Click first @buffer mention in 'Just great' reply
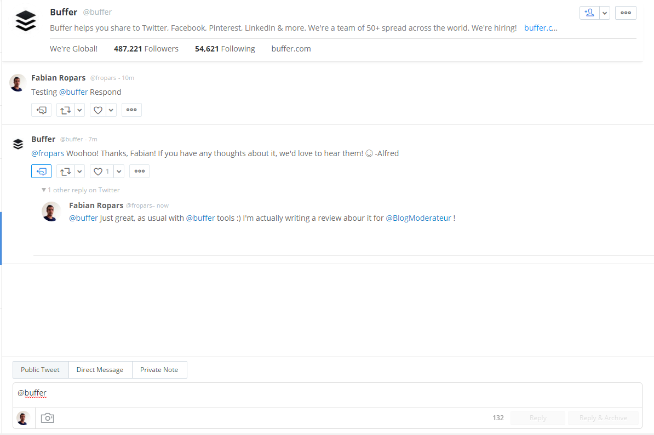The height and width of the screenshot is (435, 654). click(x=83, y=218)
